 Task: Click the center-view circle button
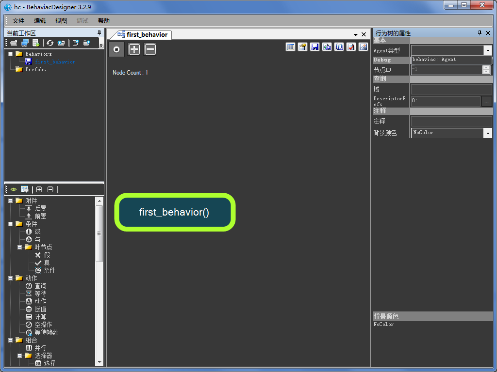coord(116,49)
